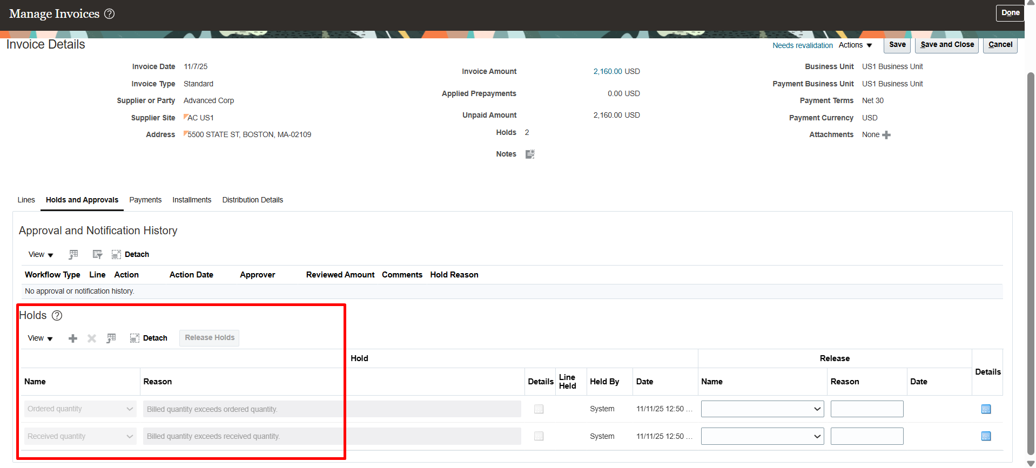Open the Ordered quantity hold name dropdown

80,409
